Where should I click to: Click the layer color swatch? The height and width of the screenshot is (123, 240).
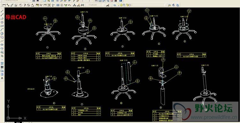click(130, 5)
